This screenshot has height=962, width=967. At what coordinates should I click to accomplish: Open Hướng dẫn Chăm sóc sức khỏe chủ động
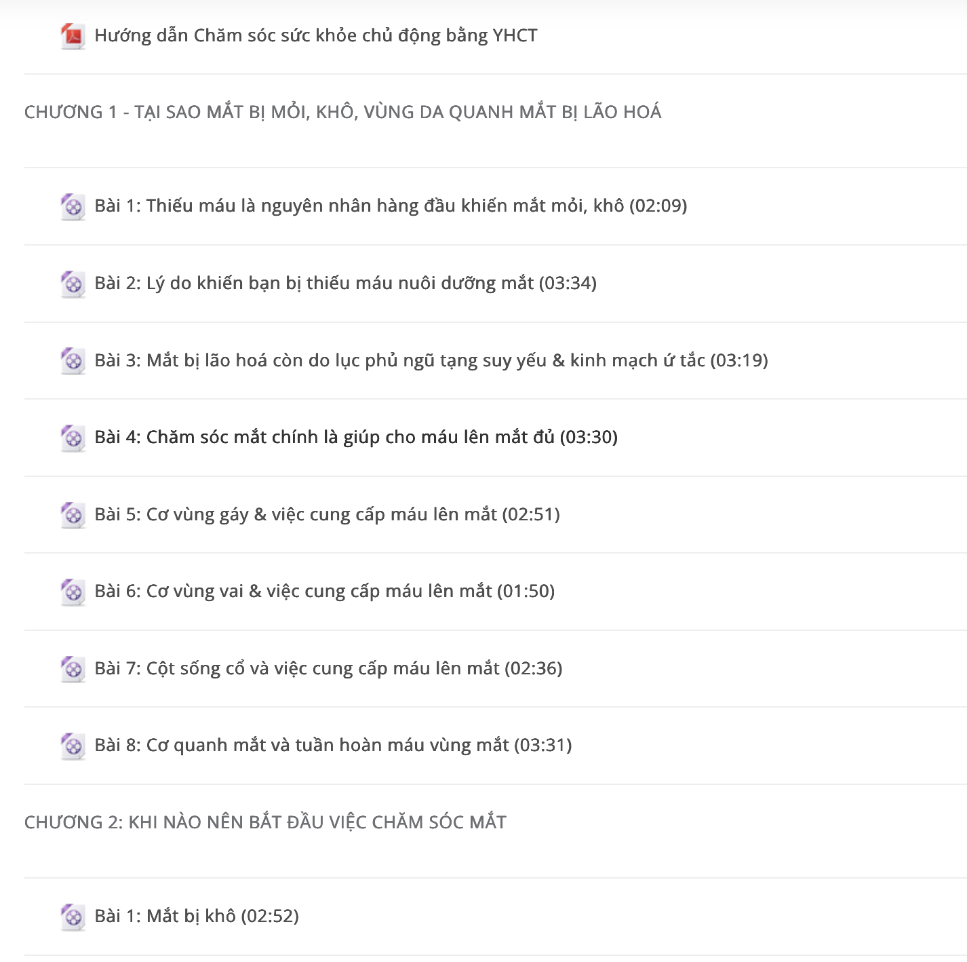(316, 35)
